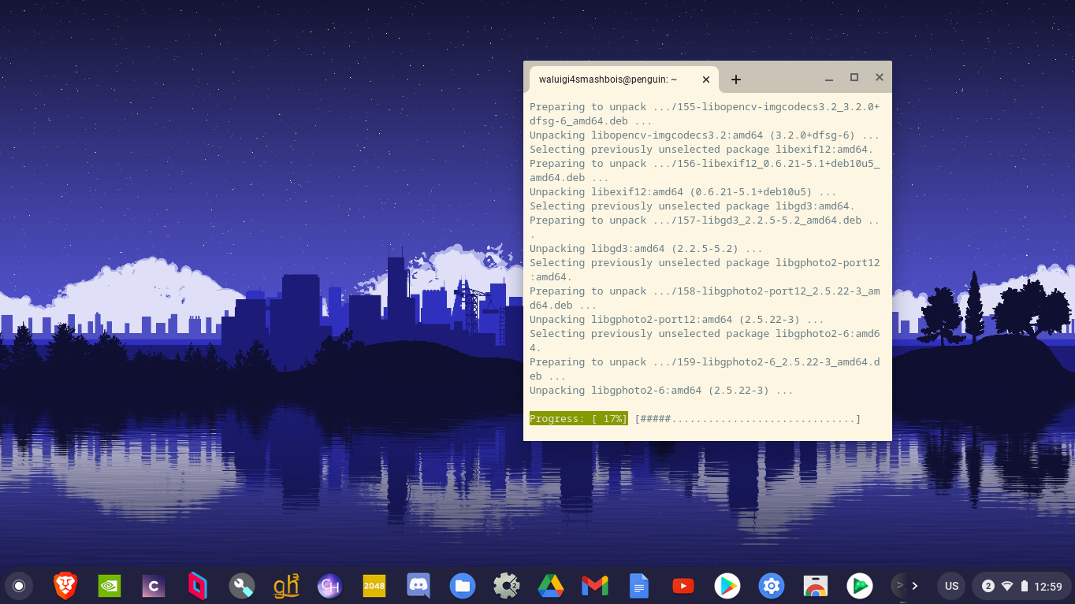Close the current terminal tab

706,79
